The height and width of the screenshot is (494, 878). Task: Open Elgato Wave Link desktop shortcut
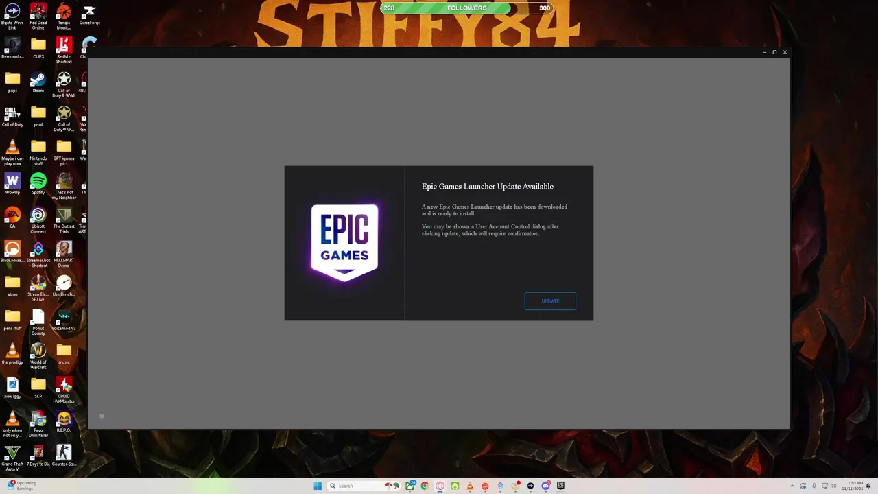point(12,16)
